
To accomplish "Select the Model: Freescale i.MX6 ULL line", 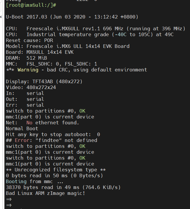I will pos(68,46).
